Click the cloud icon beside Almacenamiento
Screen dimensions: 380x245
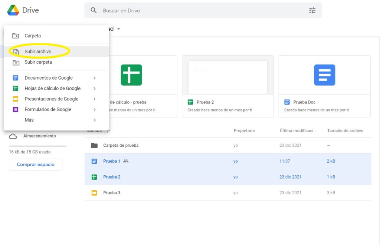13,136
